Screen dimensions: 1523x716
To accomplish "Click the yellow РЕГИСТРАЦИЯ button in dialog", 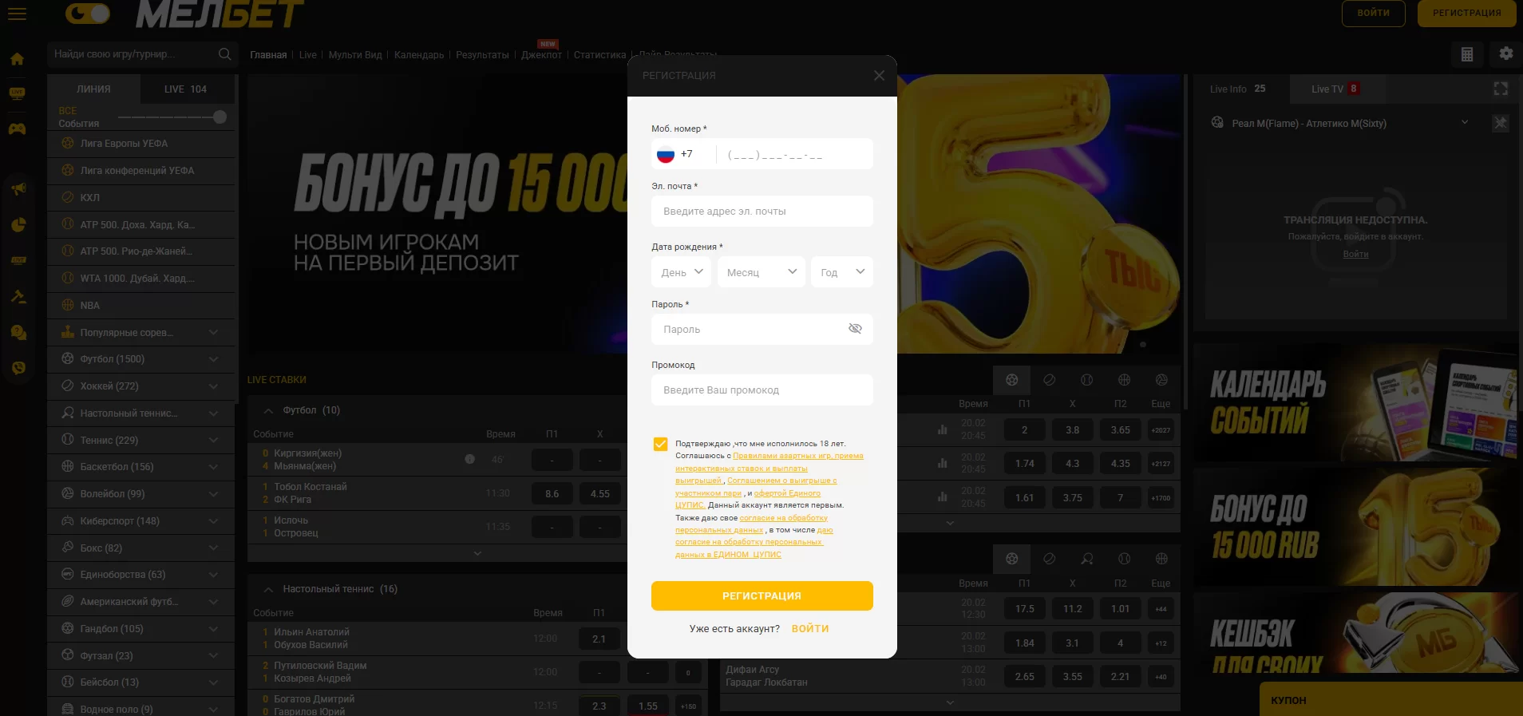I will pos(762,596).
